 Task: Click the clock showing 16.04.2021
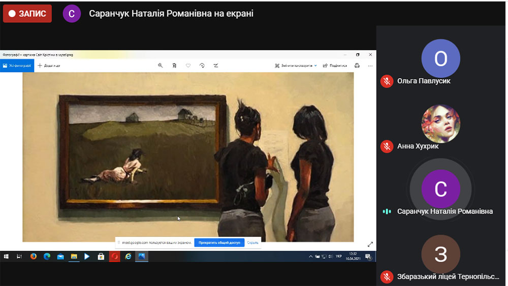(353, 257)
